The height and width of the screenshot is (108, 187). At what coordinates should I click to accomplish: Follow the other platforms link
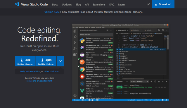point(51,71)
